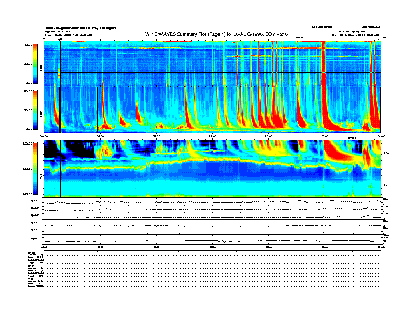Click the 20.00 tick on RAD2 scale
The image size is (411, 317).
point(28,64)
